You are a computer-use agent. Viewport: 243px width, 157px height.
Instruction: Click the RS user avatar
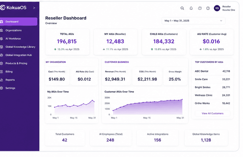point(217,8)
